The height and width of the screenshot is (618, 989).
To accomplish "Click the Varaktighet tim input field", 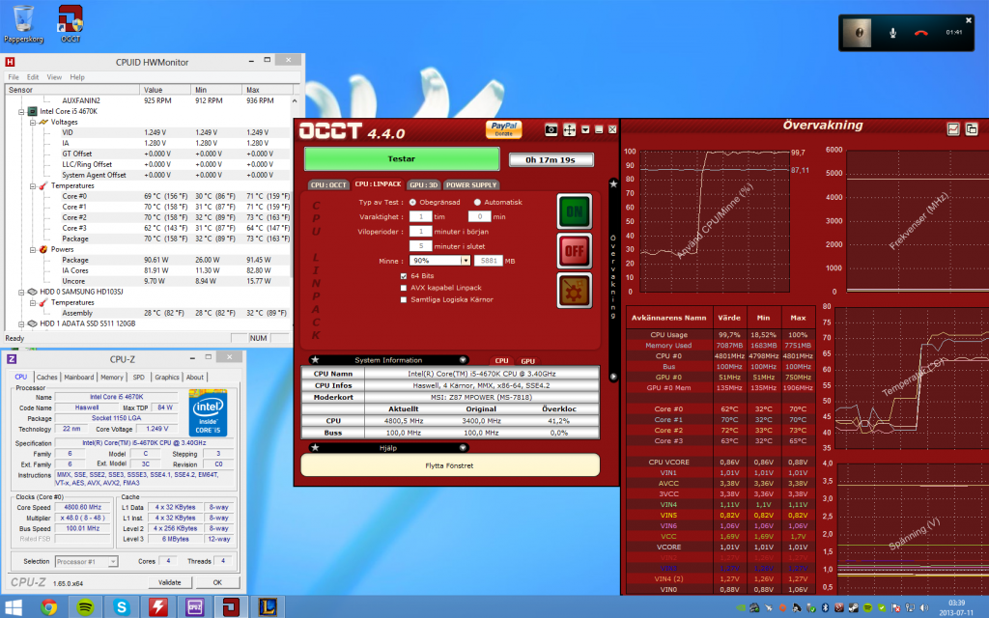I will pos(420,216).
